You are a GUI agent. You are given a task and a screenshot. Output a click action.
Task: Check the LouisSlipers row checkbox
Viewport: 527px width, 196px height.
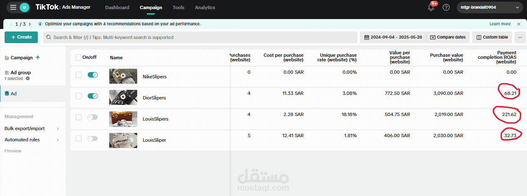(x=79, y=117)
